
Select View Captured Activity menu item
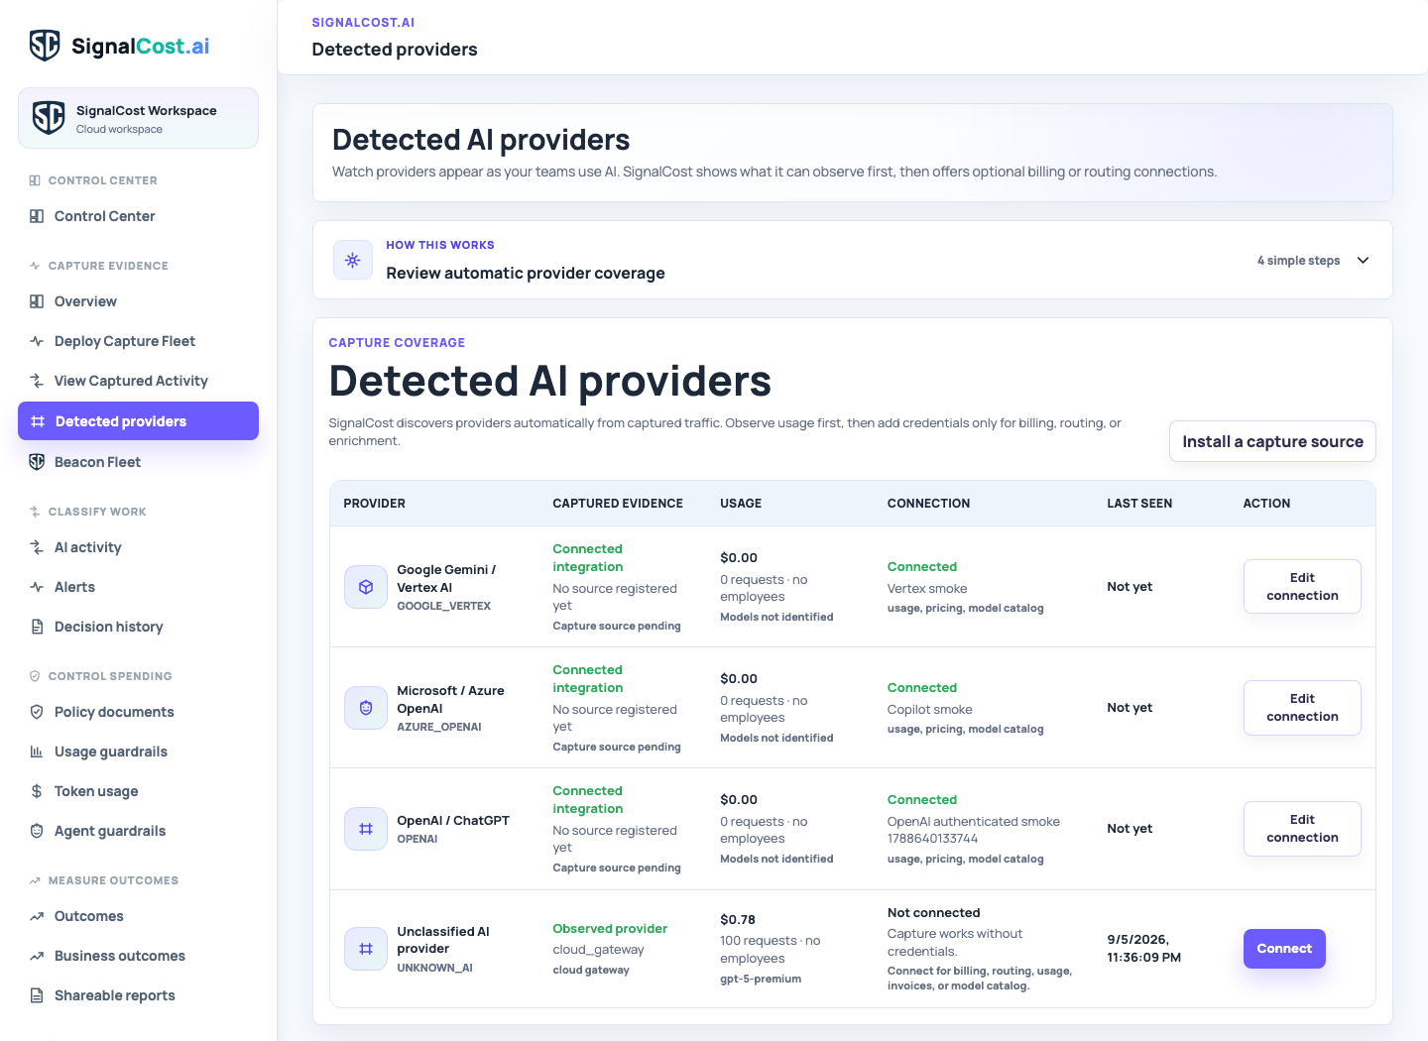click(138, 381)
